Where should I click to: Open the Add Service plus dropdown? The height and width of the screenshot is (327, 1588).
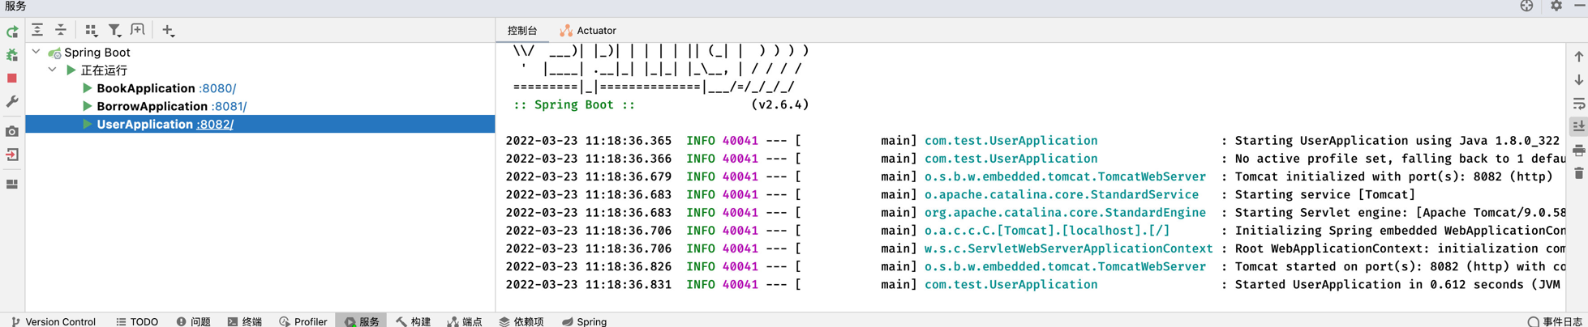point(168,30)
